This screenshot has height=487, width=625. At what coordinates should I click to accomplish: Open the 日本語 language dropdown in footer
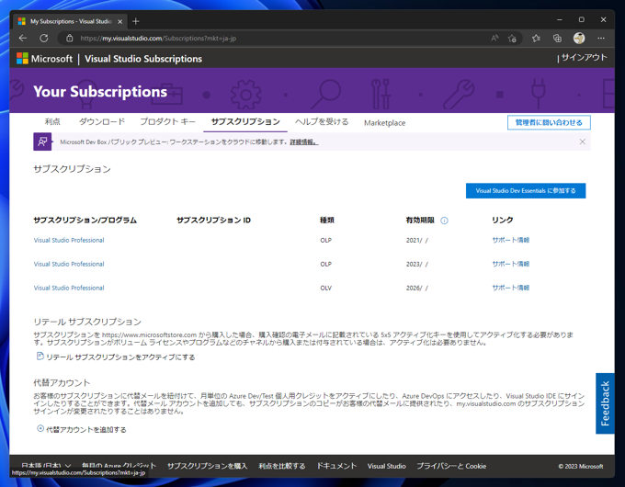(46, 466)
